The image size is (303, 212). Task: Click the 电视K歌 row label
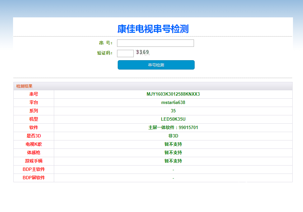point(34,144)
